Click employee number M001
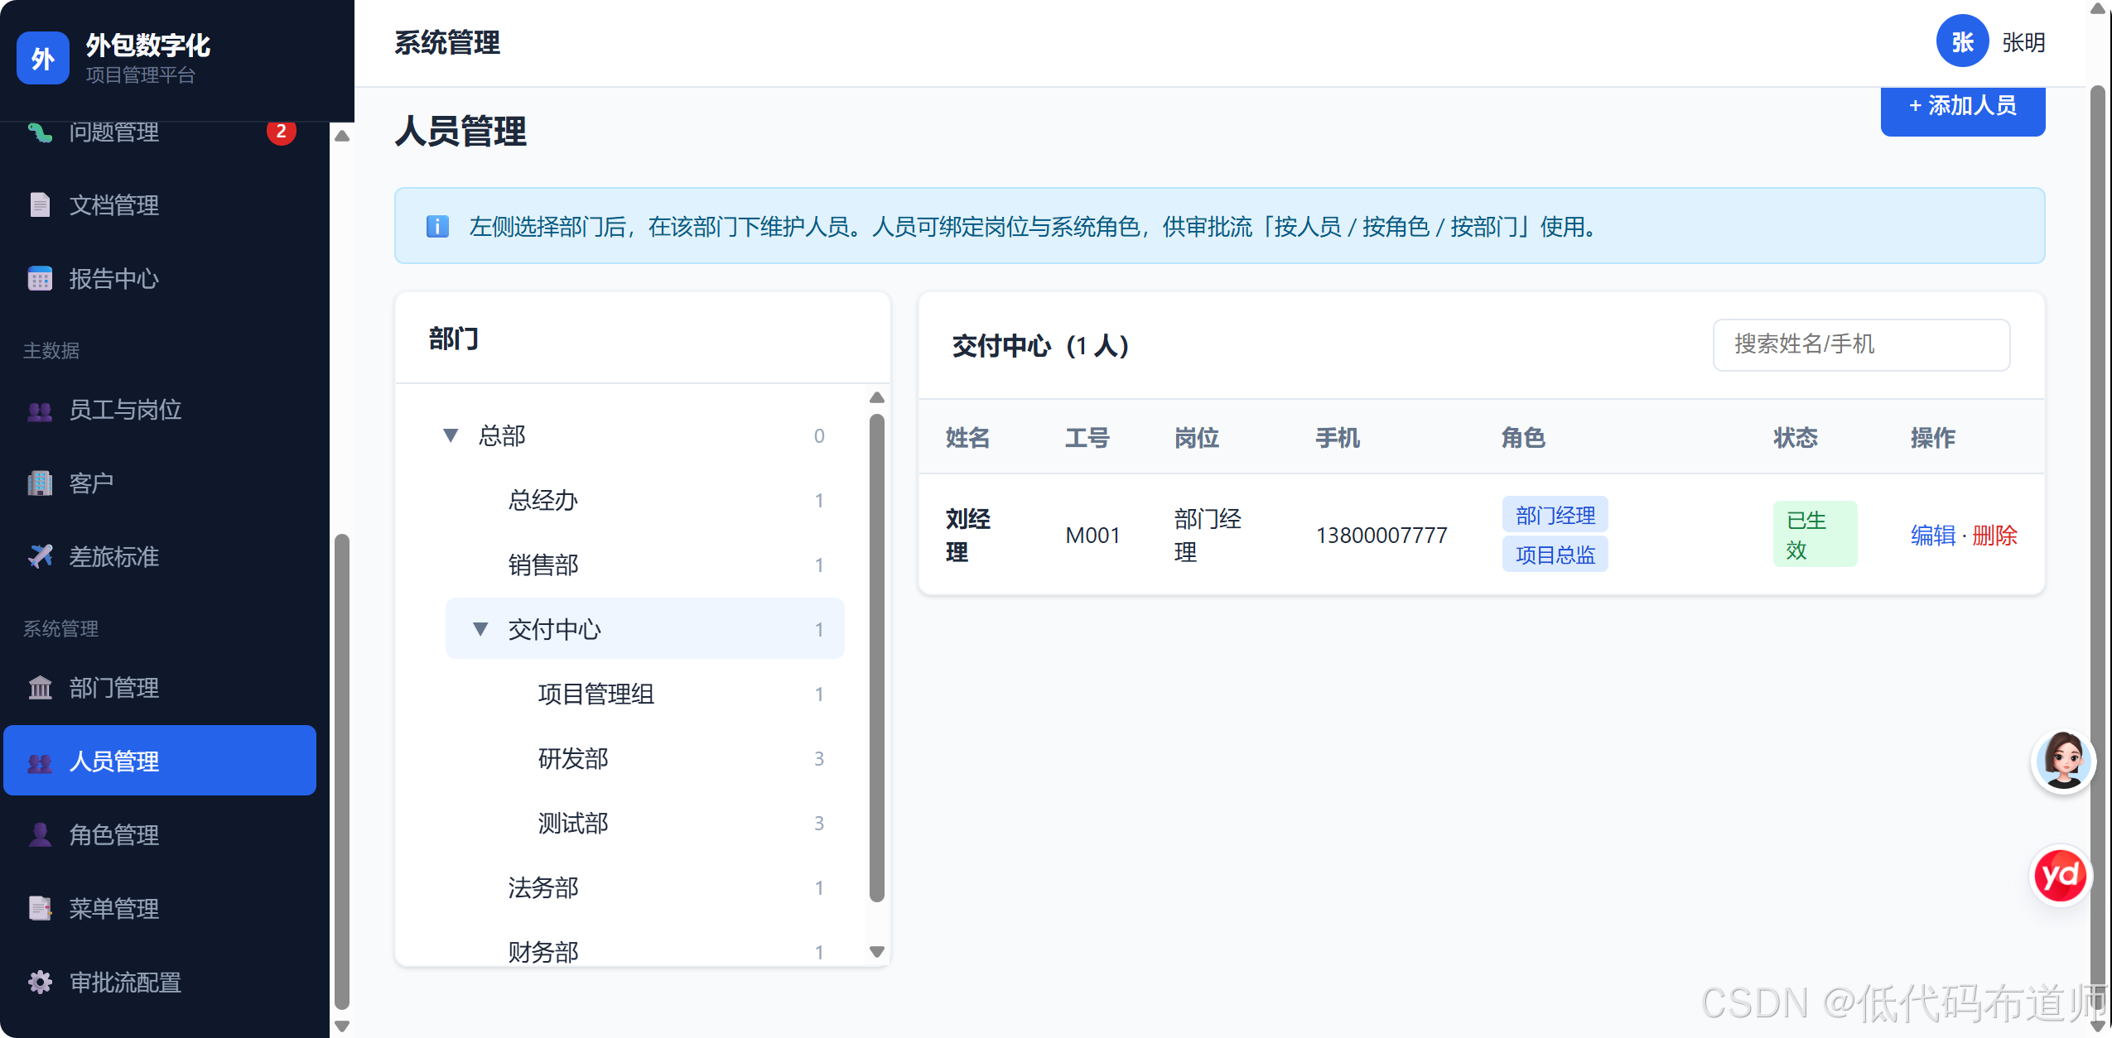Image resolution: width=2112 pixels, height=1038 pixels. point(1092,536)
